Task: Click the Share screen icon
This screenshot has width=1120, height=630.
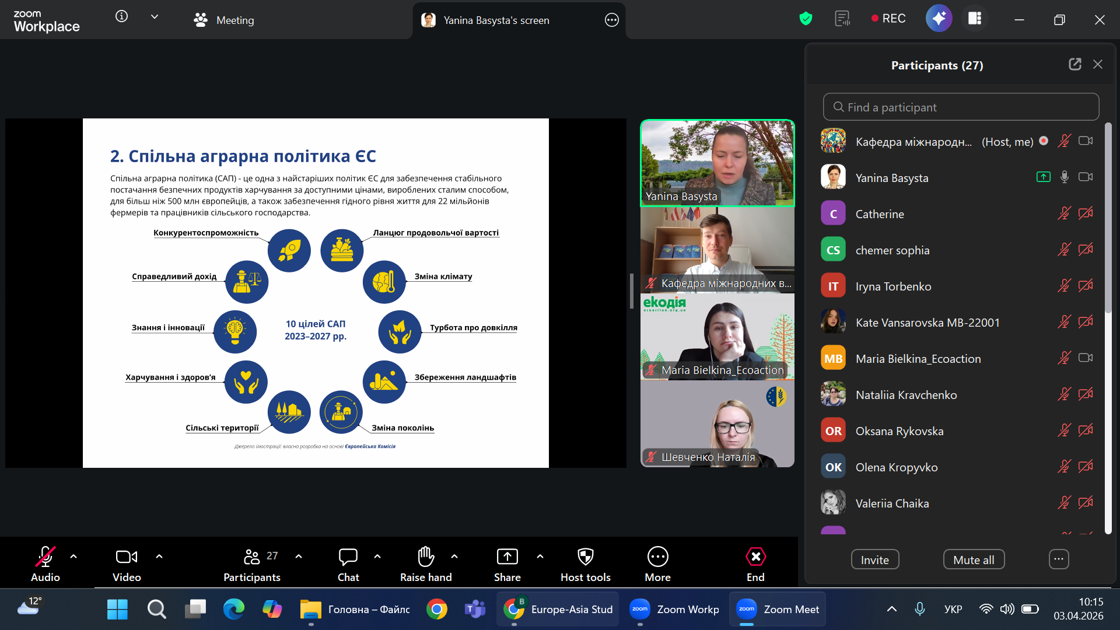Action: [507, 557]
